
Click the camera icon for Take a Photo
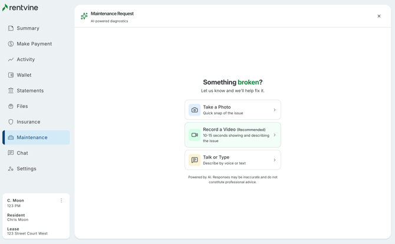click(195, 110)
